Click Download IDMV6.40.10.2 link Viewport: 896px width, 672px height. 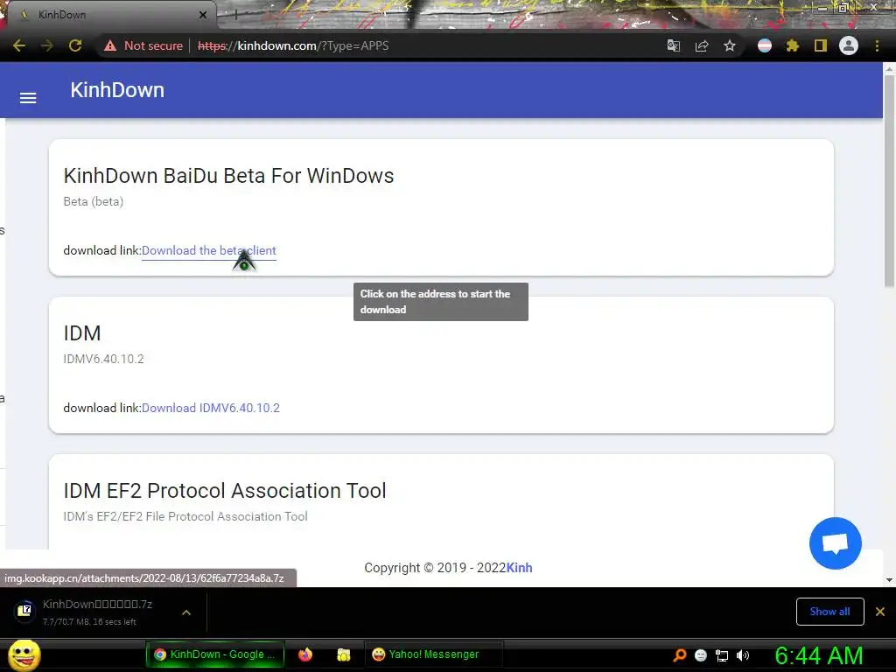point(211,408)
